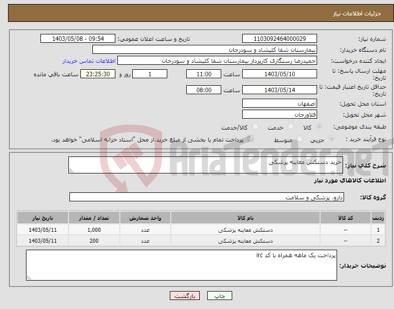Click the delivery province اصفهان field
Viewport: 394px width, 309px height.
tap(280, 103)
